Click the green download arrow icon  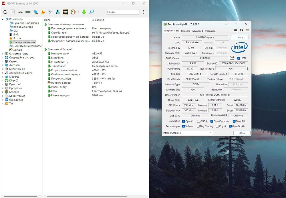click(x=84, y=12)
